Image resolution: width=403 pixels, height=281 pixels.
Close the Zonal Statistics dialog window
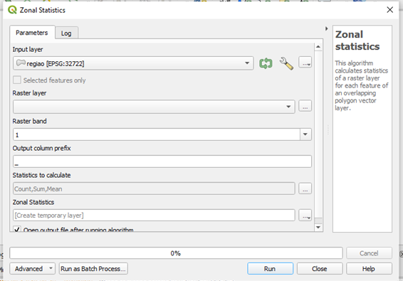coord(390,10)
